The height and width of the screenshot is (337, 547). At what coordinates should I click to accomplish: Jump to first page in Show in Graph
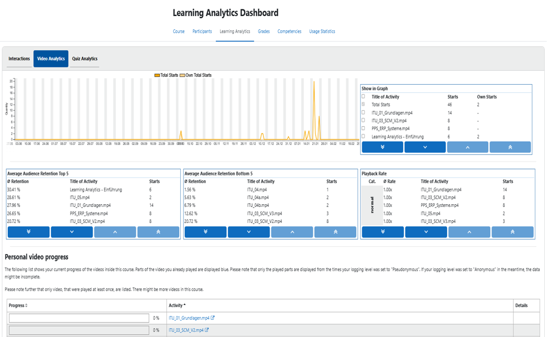(x=510, y=147)
